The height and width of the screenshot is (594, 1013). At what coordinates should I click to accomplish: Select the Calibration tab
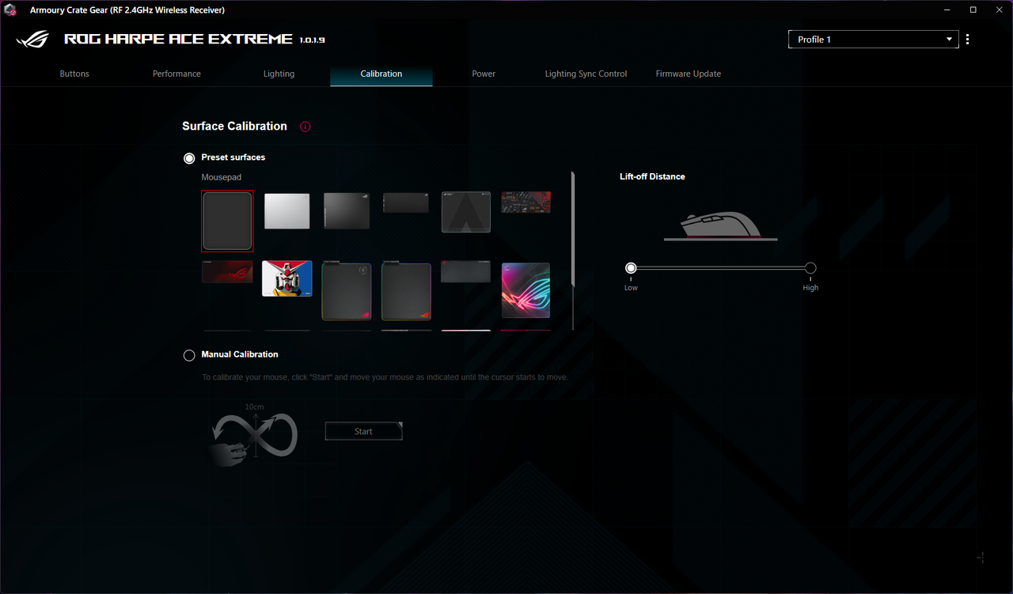pyautogui.click(x=381, y=74)
